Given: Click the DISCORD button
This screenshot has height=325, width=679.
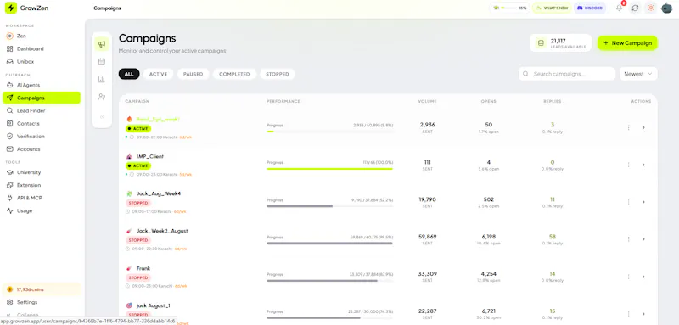Looking at the screenshot, I should point(590,8).
